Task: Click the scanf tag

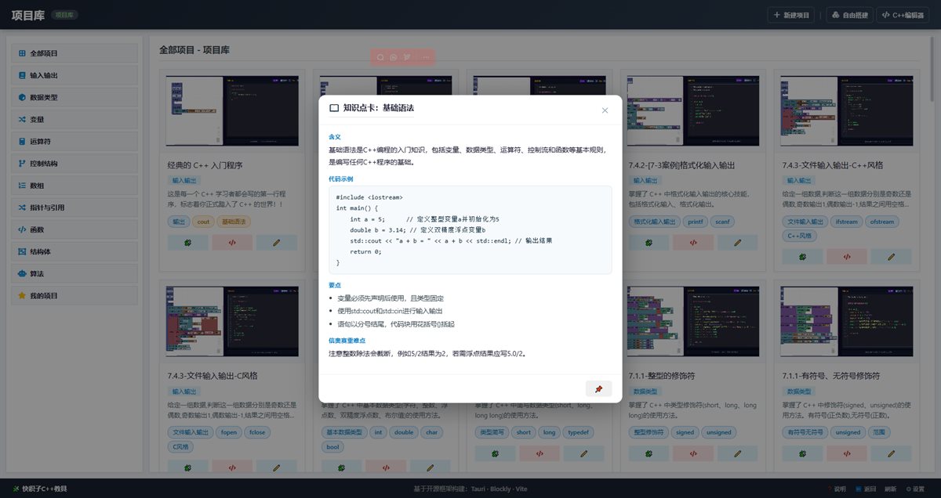Action: (x=723, y=222)
